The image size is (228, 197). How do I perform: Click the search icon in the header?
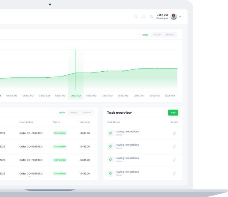pyautogui.click(x=135, y=17)
